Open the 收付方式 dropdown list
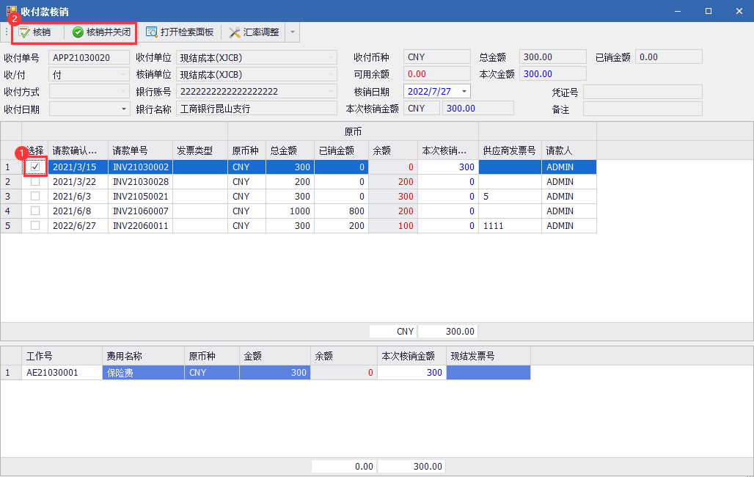The width and height of the screenshot is (754, 477). click(x=124, y=92)
